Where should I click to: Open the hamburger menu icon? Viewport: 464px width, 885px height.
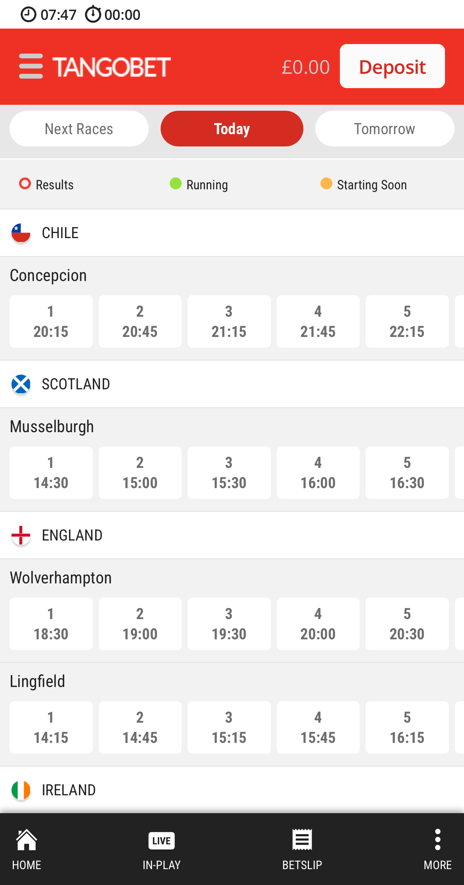(31, 66)
